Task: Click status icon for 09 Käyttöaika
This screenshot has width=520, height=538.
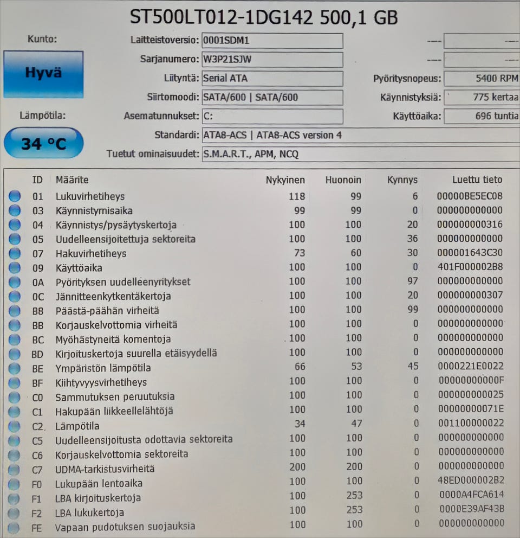Action: tap(15, 267)
